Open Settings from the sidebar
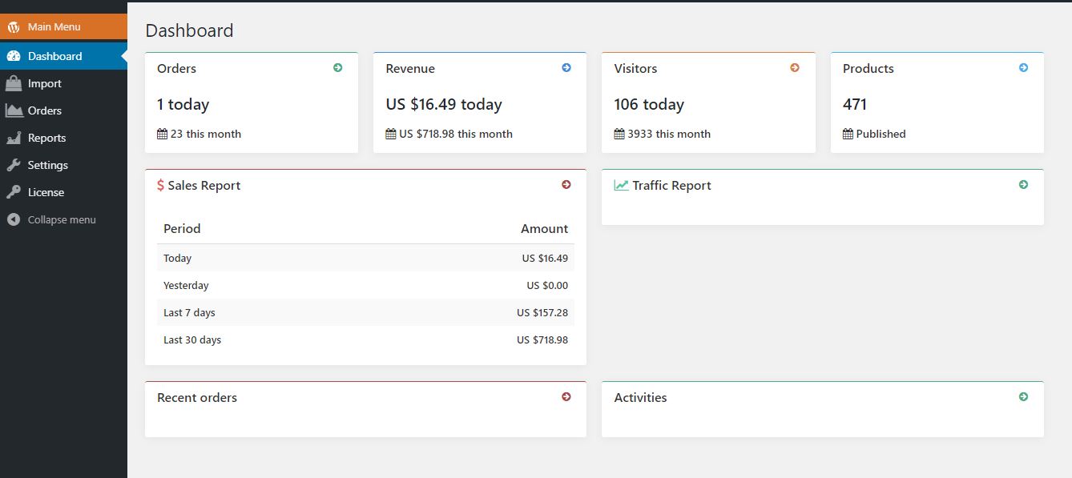The height and width of the screenshot is (478, 1072). [x=47, y=165]
